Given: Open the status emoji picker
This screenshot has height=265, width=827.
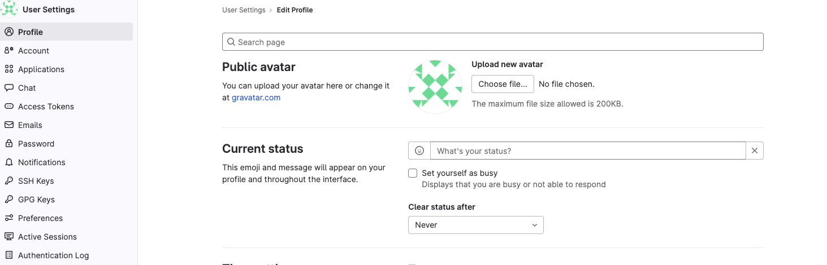Looking at the screenshot, I should point(419,151).
